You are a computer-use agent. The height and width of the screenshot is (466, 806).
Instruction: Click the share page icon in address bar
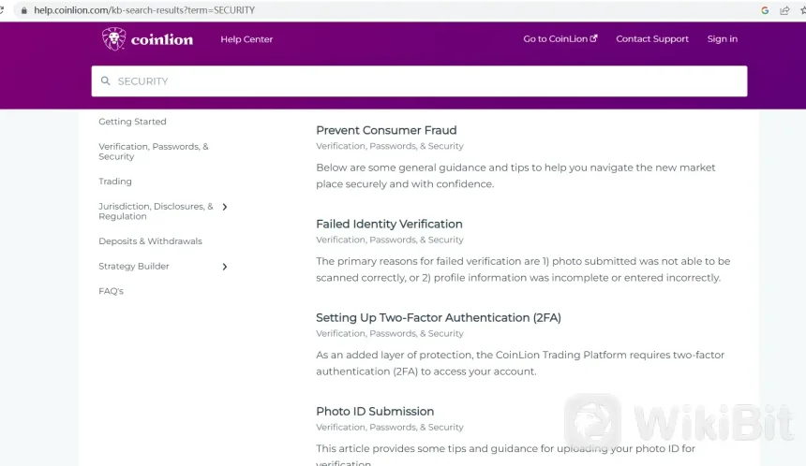click(x=783, y=10)
